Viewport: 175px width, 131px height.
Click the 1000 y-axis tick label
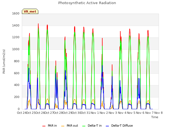click(x=16, y=49)
